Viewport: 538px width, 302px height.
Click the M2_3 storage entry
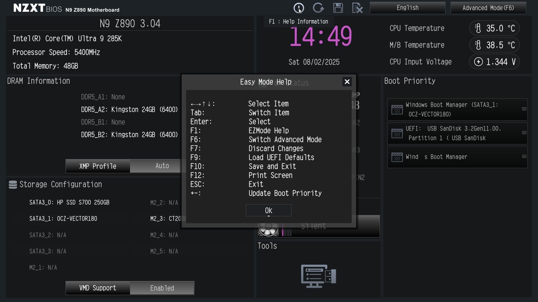pos(166,219)
